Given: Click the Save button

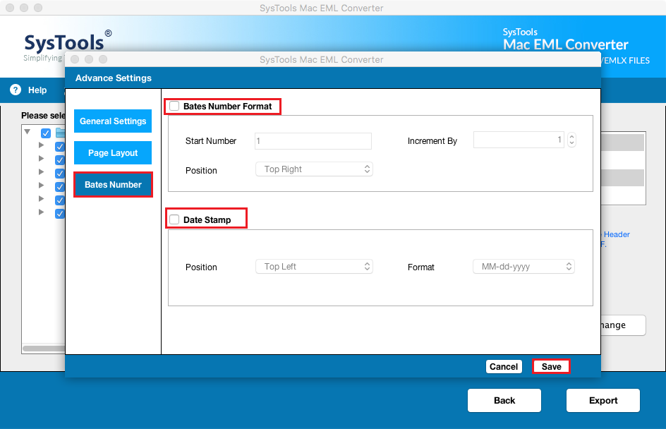Looking at the screenshot, I should pos(551,367).
